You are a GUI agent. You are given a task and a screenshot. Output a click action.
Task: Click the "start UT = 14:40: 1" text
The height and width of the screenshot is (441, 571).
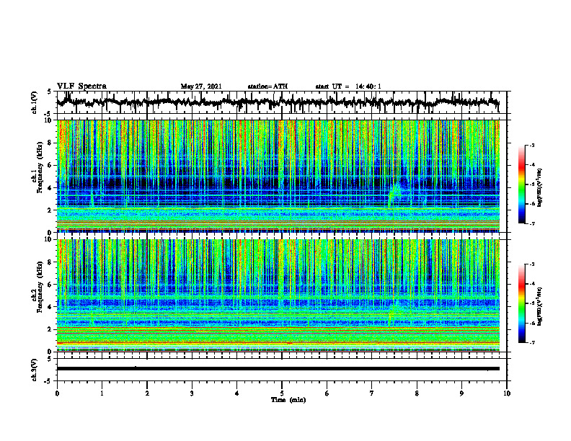(x=348, y=86)
